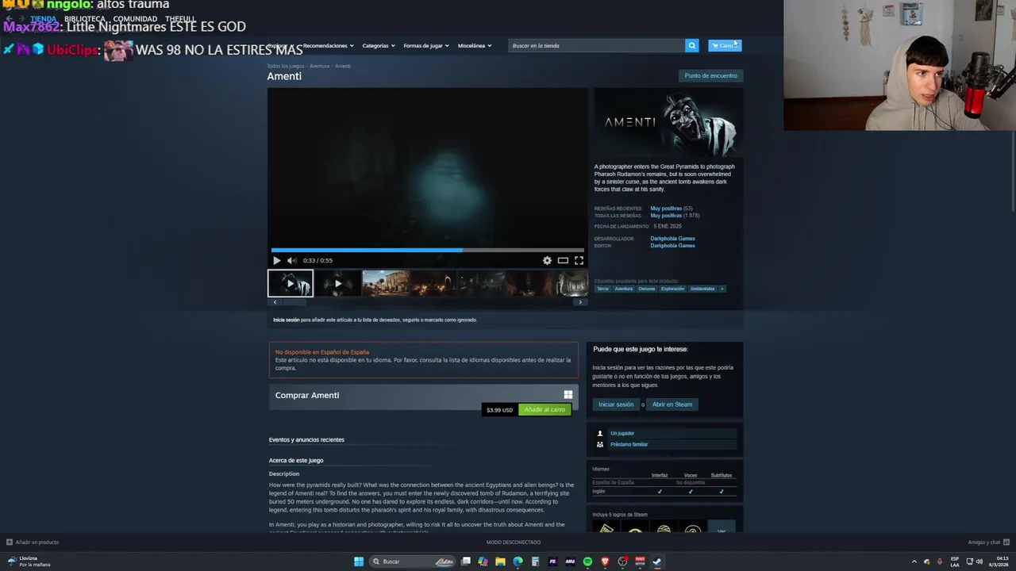Open the cart (Carro) button
The height and width of the screenshot is (571, 1016).
coord(725,45)
